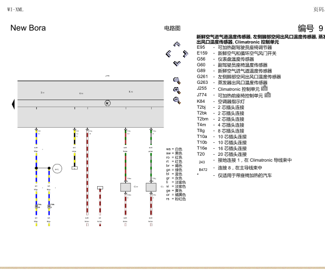325x270 pixels.
Task: Select legend row G261 左侧脚部空间出风口温度传感器
Action: click(x=239, y=77)
